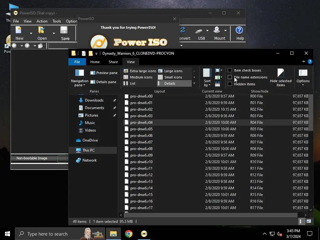
Task: Enable Item check boxes
Action: pos(230,70)
